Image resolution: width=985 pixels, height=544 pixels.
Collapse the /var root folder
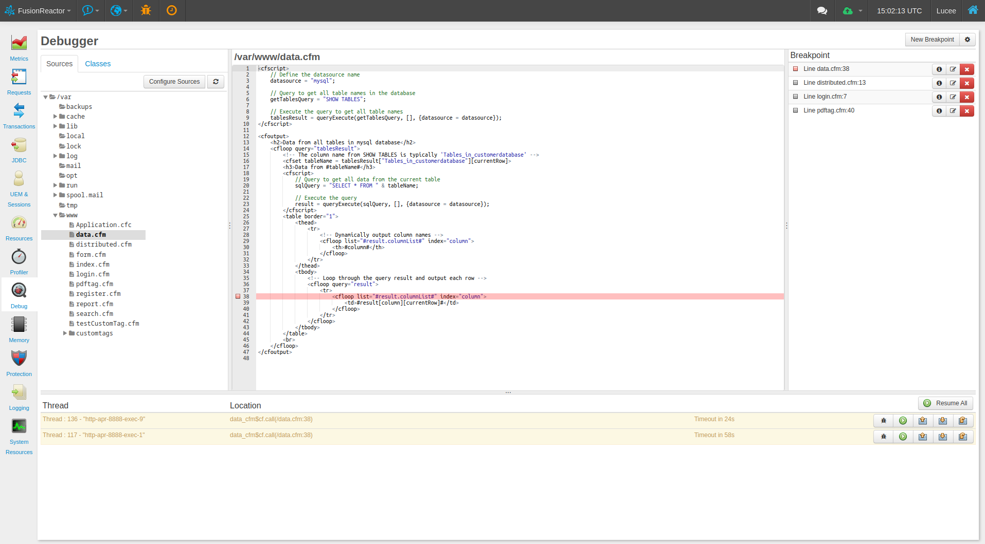(x=46, y=97)
